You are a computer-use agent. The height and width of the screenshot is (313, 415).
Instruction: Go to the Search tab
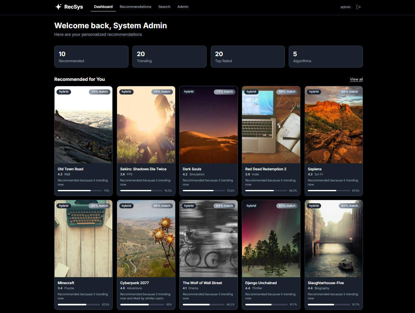(x=164, y=7)
